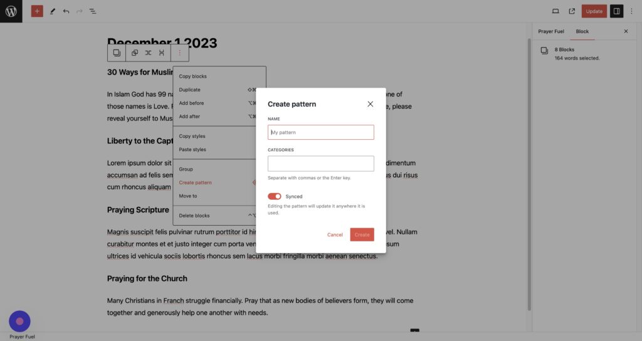
Task: Open the block toolbar three-dot options
Action: pos(179,53)
